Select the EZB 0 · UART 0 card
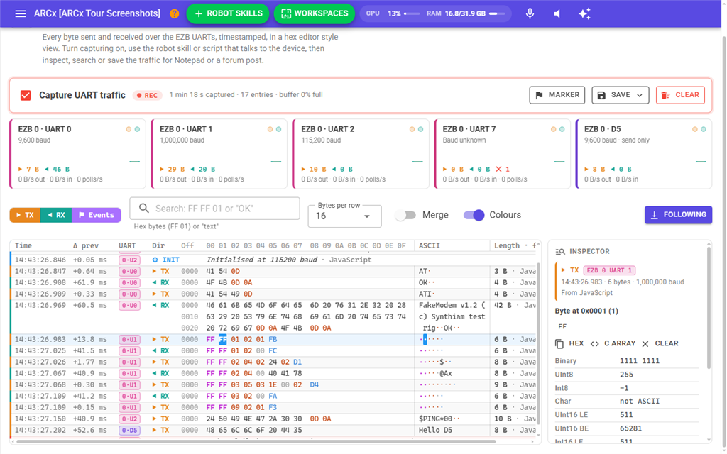This screenshot has height=454, width=727. pyautogui.click(x=78, y=154)
